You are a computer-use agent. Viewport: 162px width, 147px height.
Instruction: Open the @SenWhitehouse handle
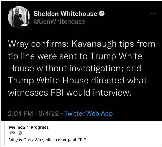(59, 21)
